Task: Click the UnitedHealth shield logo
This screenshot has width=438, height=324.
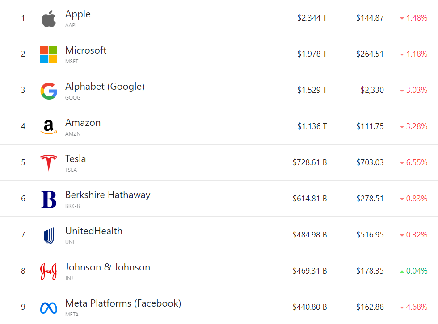Action: (49, 236)
